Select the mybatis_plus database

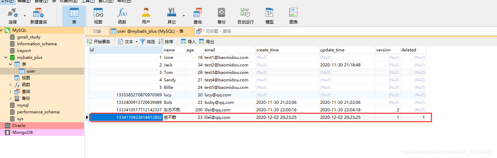click(x=30, y=58)
